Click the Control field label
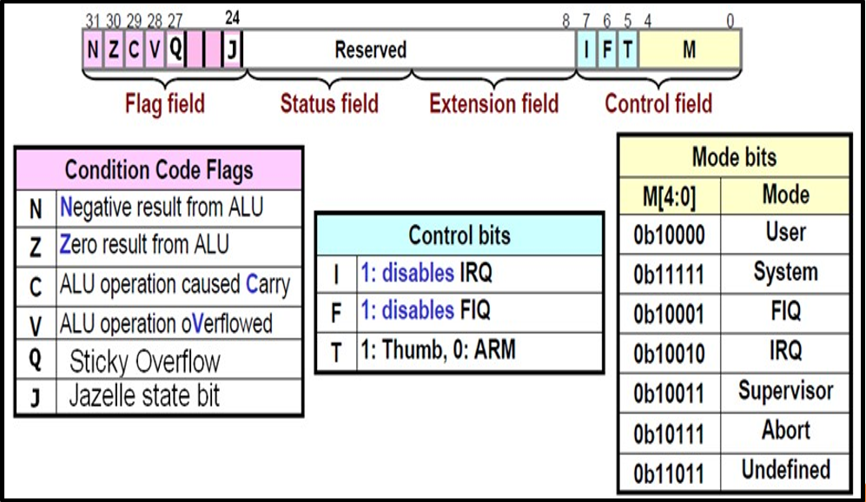Viewport: 866px width, 502px height. [x=658, y=104]
